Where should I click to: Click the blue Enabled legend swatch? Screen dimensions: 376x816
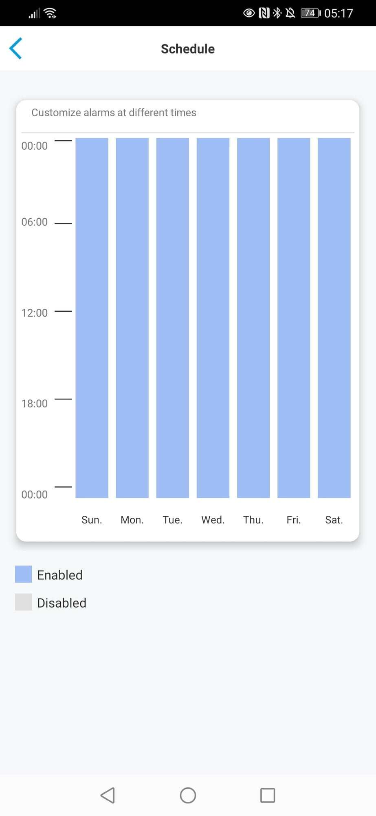[x=23, y=574]
